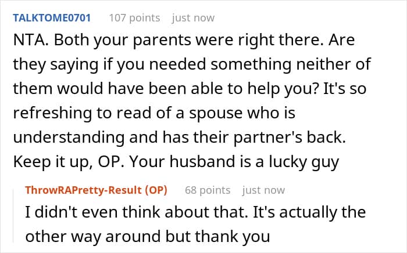Click the 68 points score

point(208,190)
